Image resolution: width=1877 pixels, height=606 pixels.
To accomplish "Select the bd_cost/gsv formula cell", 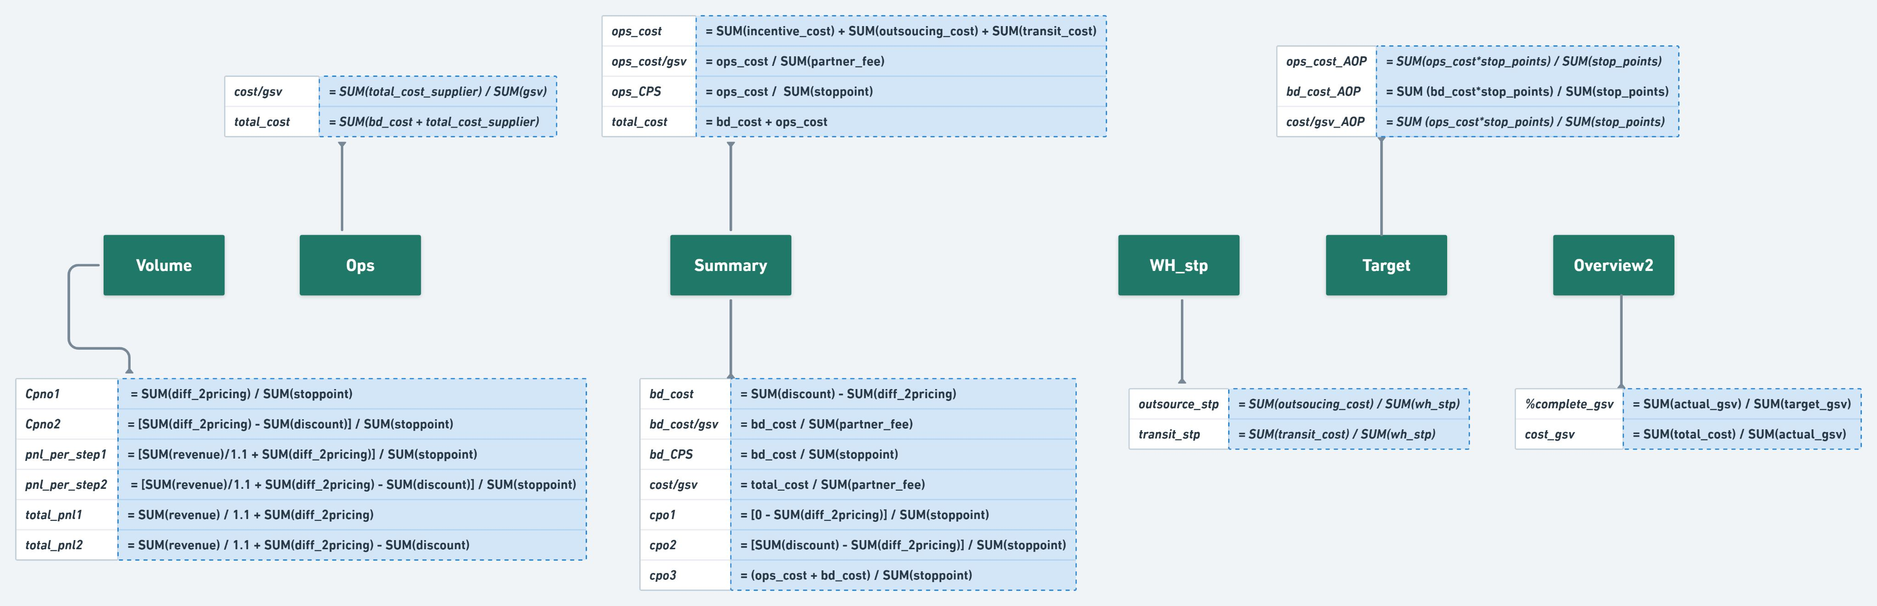I will 902,424.
